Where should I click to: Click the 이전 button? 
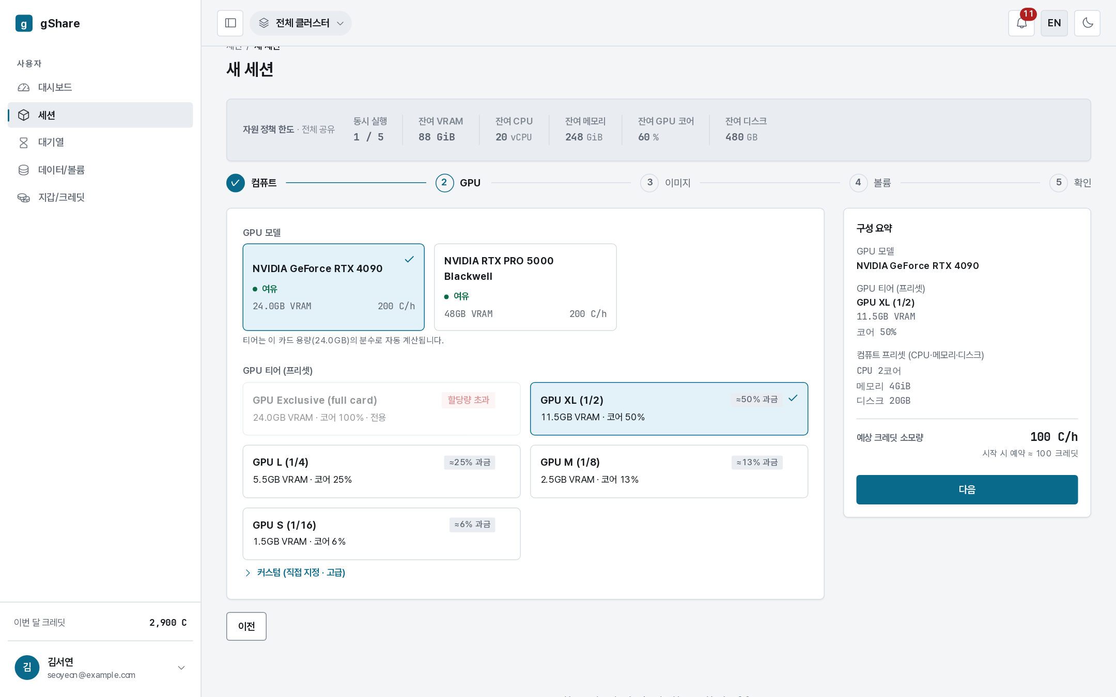point(246,626)
